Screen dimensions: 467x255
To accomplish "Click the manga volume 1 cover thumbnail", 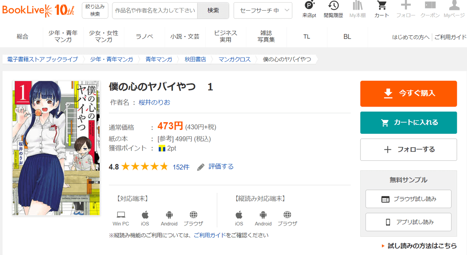I will pyautogui.click(x=56, y=148).
